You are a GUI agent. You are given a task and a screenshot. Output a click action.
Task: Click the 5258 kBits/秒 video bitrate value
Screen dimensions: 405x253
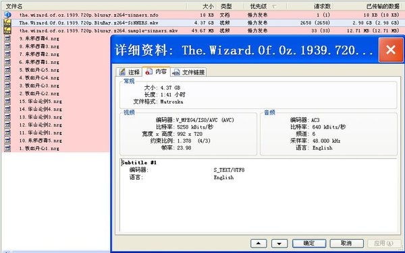(x=195, y=127)
